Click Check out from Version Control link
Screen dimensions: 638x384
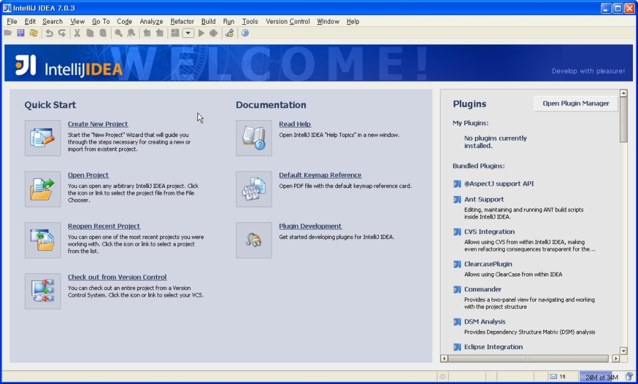[x=117, y=277]
